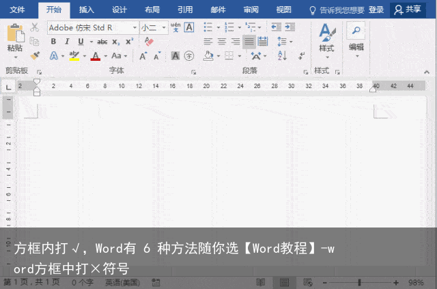
Task: Click the zoom slider handle
Action: pos(360,283)
